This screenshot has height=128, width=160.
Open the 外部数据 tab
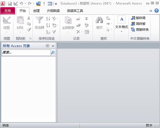tap(53, 11)
